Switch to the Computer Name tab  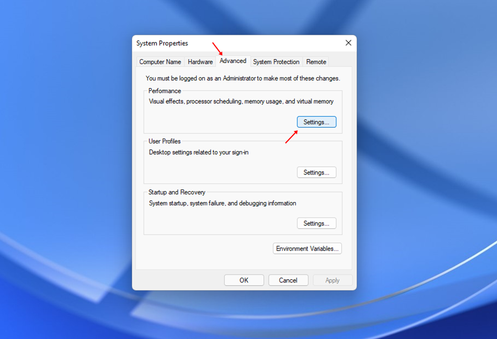160,62
